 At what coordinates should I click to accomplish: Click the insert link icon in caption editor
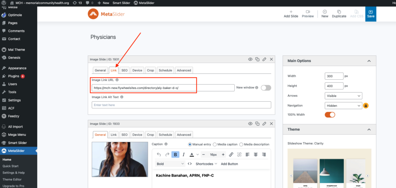click(231, 154)
